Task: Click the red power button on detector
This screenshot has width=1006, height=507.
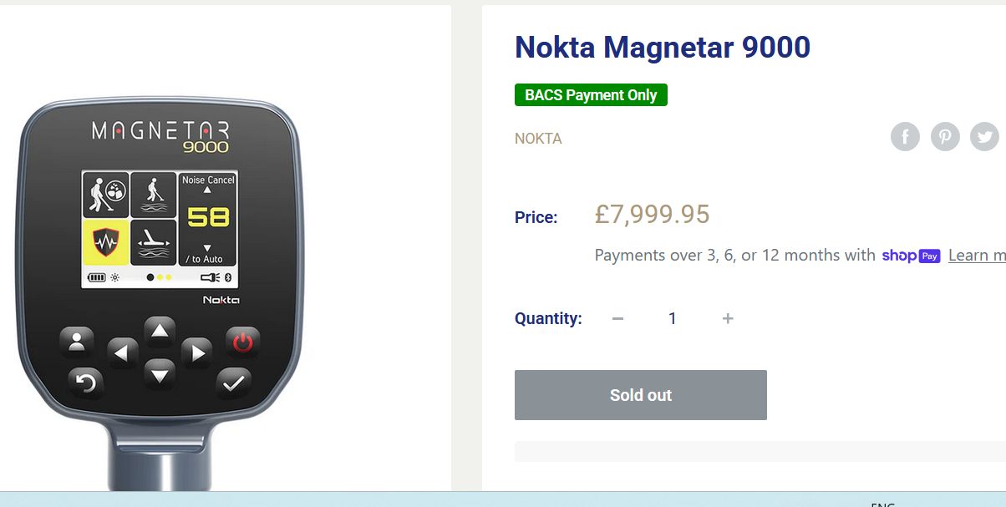Action: (x=242, y=341)
